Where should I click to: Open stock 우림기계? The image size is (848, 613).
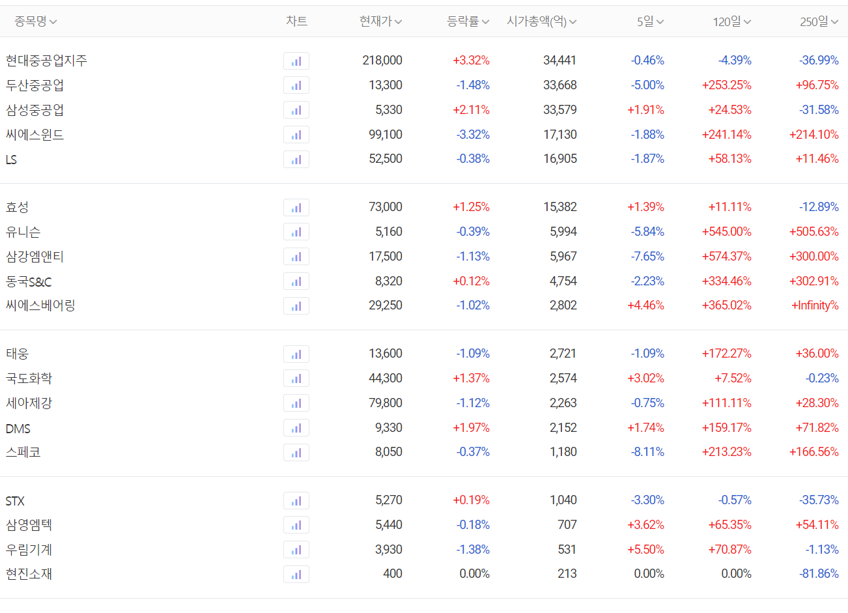[29, 550]
